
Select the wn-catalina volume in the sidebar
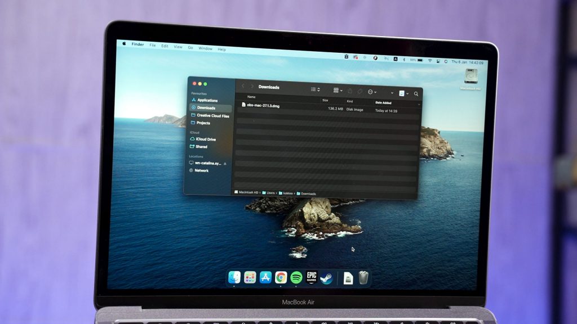point(205,163)
